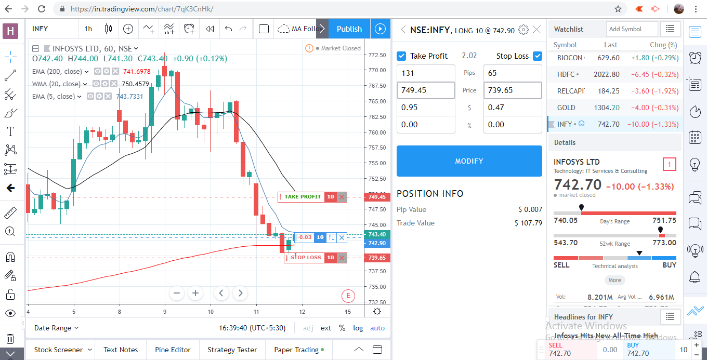Image resolution: width=707 pixels, height=360 pixels.
Task: Activate the zoom in tool
Action: [10, 231]
